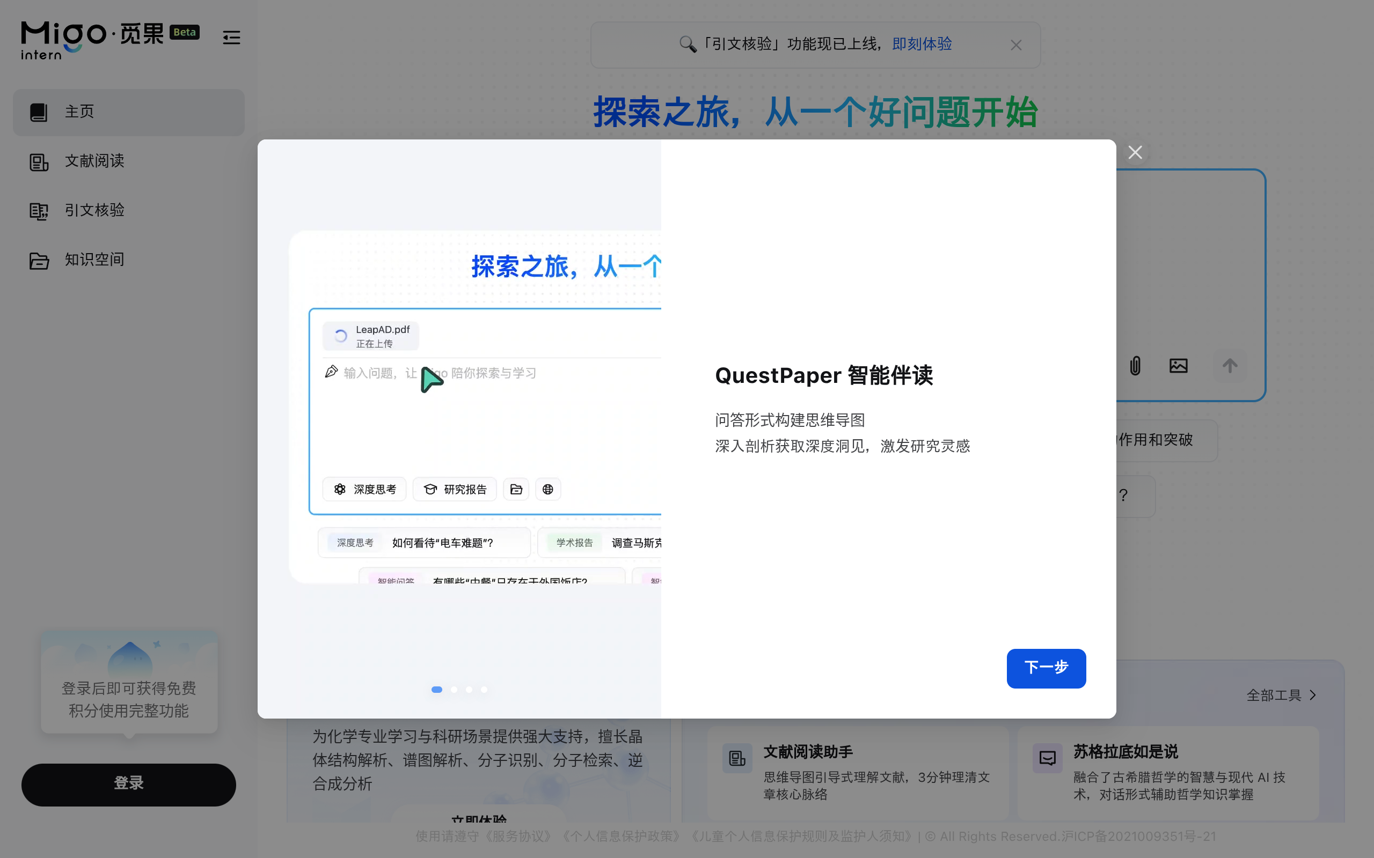
Task: Open the 文献阅读助手 tool card
Action: 858,772
